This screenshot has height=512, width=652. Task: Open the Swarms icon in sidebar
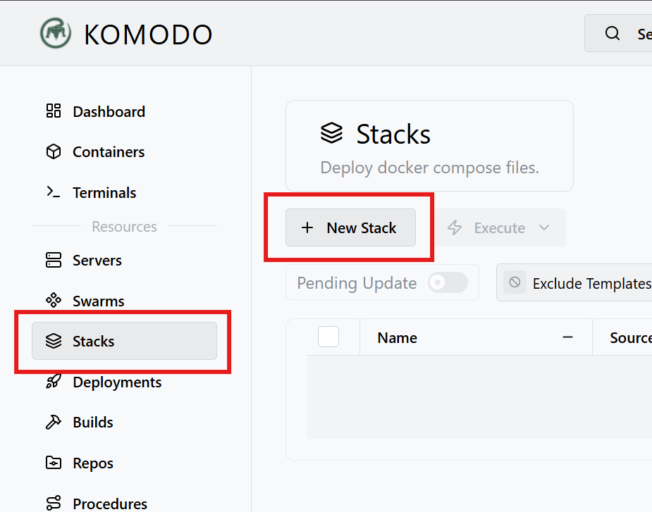54,300
